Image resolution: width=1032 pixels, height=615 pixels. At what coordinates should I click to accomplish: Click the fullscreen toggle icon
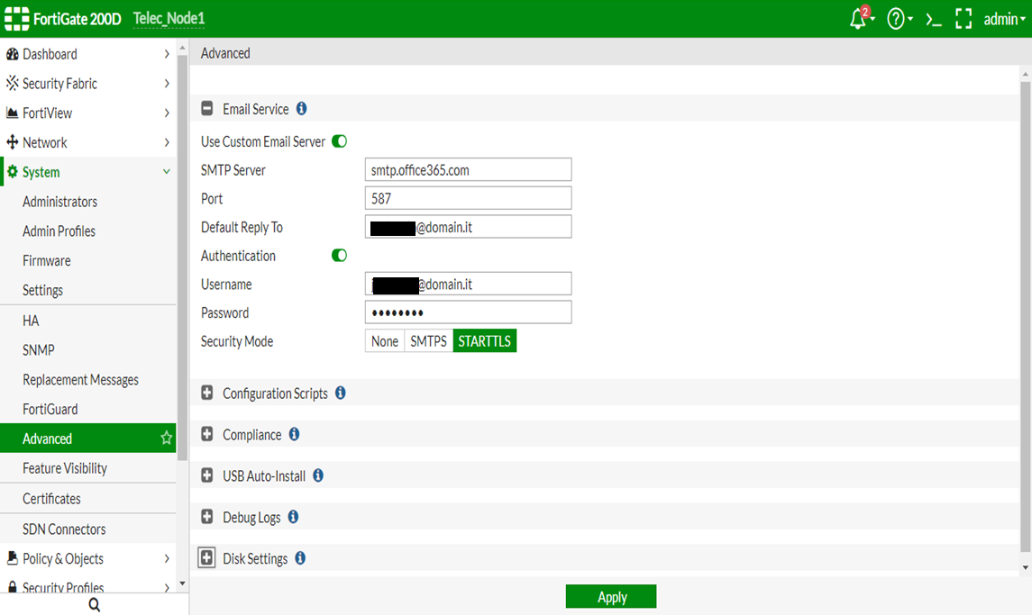[964, 19]
